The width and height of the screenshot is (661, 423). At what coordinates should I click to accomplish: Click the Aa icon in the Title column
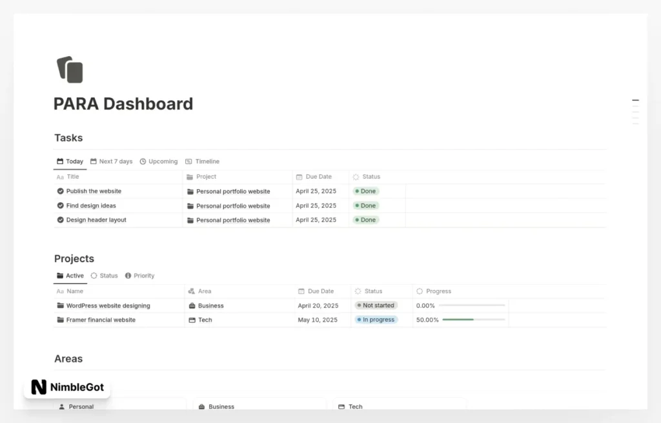tap(59, 176)
